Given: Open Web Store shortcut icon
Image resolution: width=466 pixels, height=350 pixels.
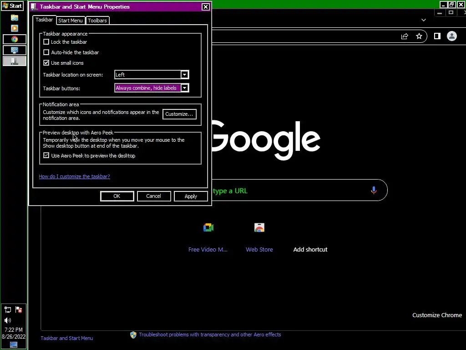Looking at the screenshot, I should pyautogui.click(x=259, y=228).
